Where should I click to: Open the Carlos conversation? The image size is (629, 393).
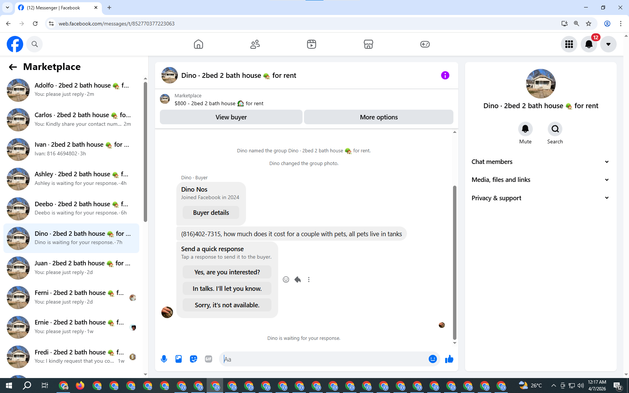tap(71, 119)
